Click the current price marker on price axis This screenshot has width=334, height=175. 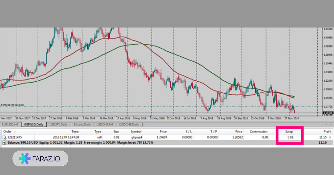coord(328,113)
